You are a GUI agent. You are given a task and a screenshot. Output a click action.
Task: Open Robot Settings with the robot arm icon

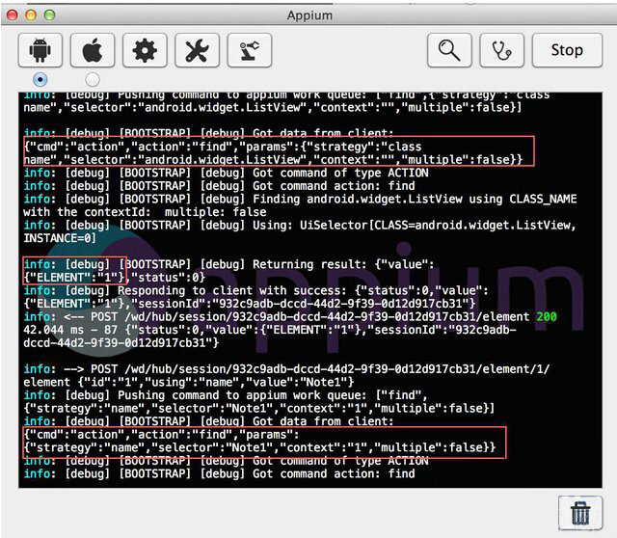pos(250,50)
